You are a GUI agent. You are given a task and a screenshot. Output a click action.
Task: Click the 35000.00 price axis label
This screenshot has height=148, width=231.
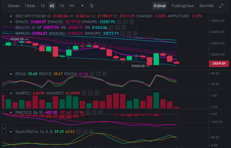pos(218,21)
